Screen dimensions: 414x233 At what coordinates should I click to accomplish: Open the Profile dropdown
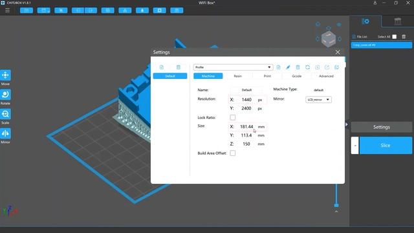[233, 67]
